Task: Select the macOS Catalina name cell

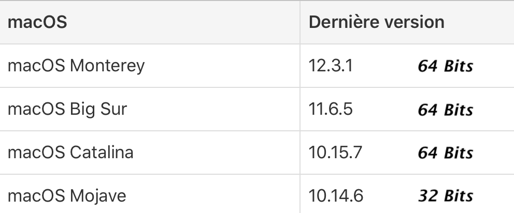Action: coord(70,153)
